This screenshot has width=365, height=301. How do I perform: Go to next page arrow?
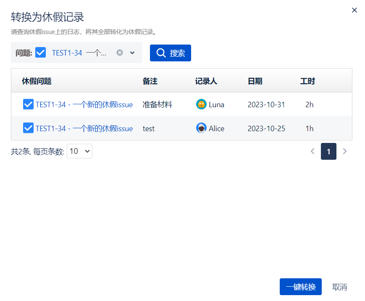click(x=345, y=151)
